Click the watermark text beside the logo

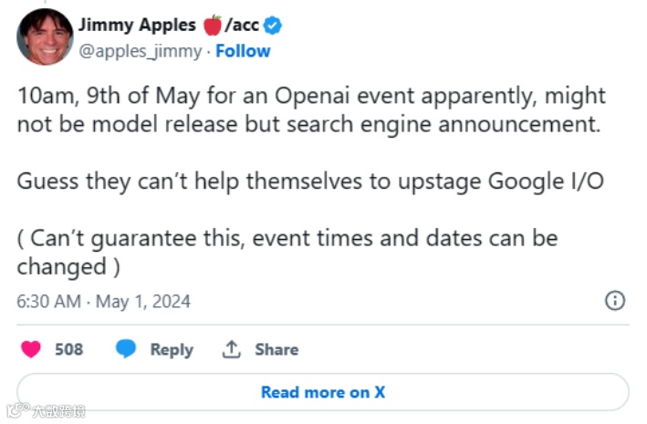pyautogui.click(x=58, y=410)
